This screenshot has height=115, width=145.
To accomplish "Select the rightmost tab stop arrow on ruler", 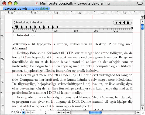I will pos(57,27).
